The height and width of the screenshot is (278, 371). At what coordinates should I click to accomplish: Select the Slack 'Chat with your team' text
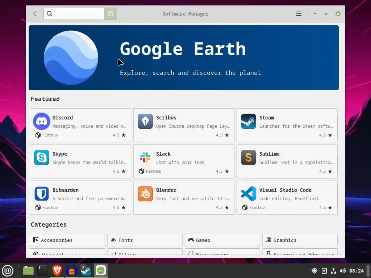[x=180, y=163]
